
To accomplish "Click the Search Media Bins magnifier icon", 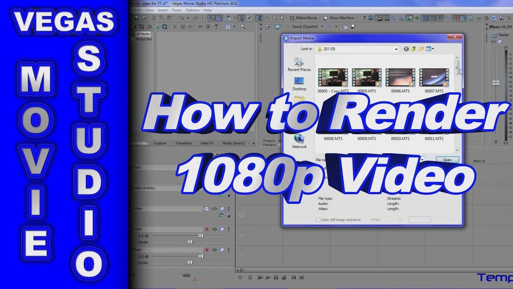I will 243,26.
